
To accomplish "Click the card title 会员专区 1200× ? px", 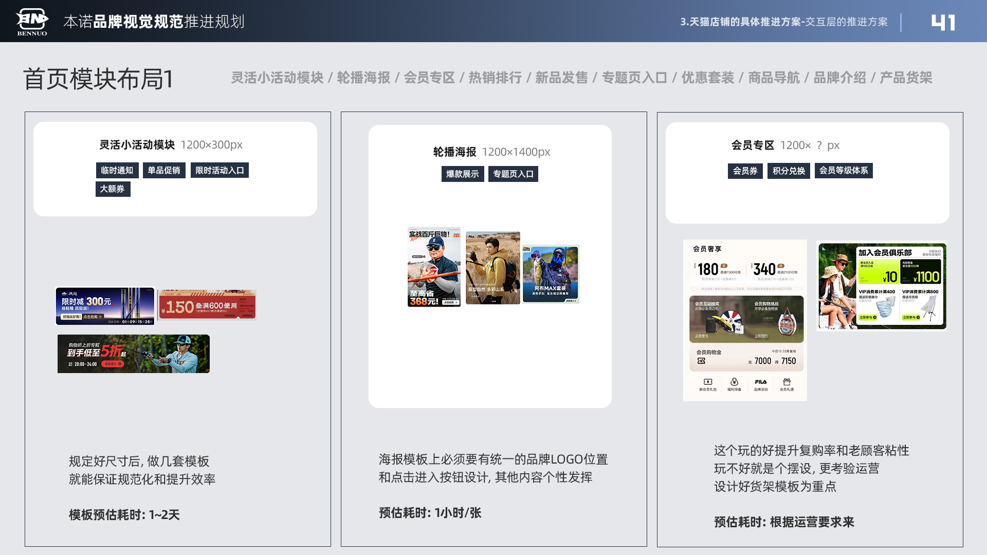I will pyautogui.click(x=785, y=145).
